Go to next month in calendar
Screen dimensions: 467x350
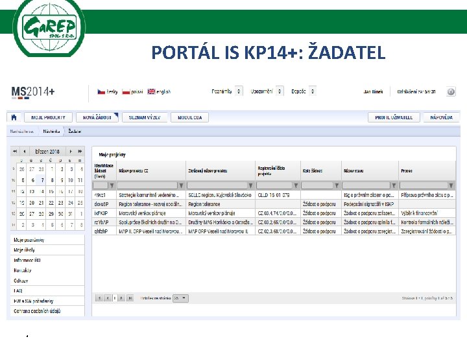[71, 152]
